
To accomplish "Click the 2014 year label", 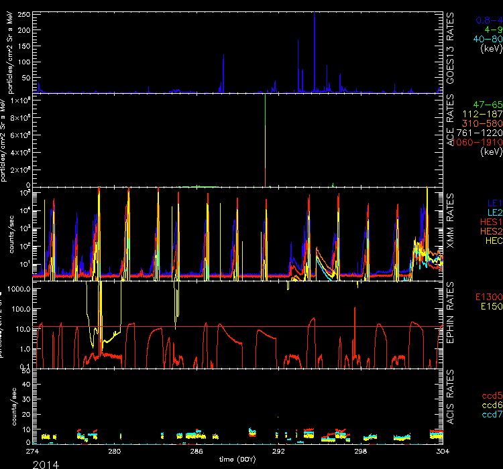I will click(x=46, y=464).
